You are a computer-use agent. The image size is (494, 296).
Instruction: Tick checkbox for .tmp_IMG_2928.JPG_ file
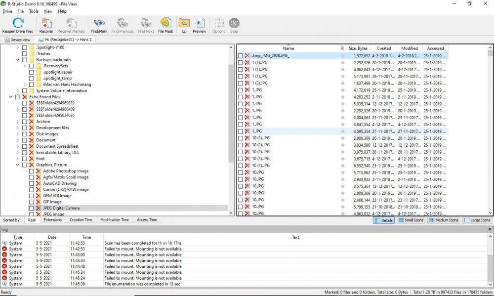[241, 56]
